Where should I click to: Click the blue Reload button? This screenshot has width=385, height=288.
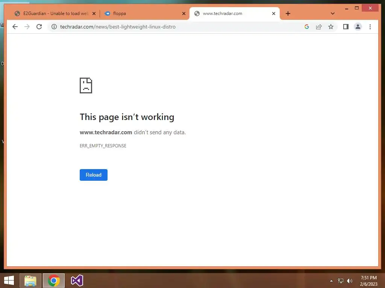[94, 175]
